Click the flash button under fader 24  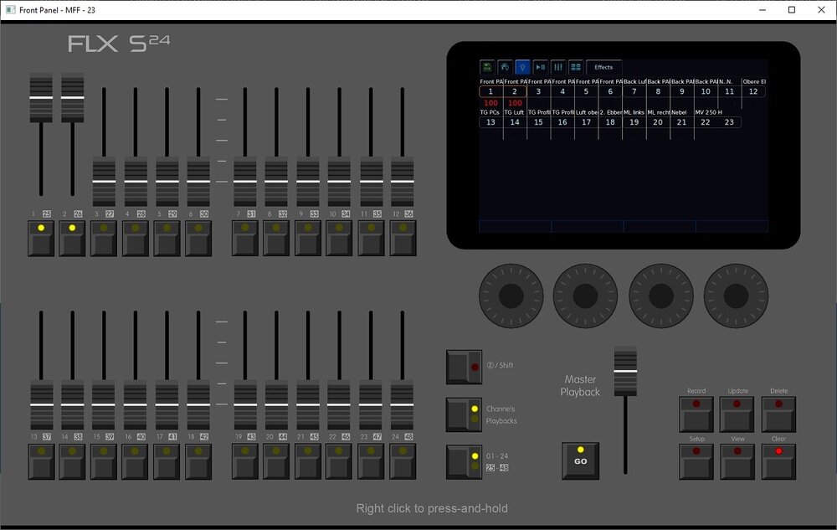click(403, 461)
